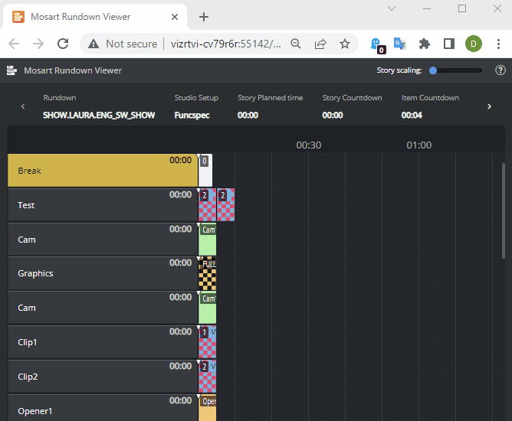The width and height of the screenshot is (512, 421).
Task: Bookmark this page with star icon
Action: coord(345,44)
